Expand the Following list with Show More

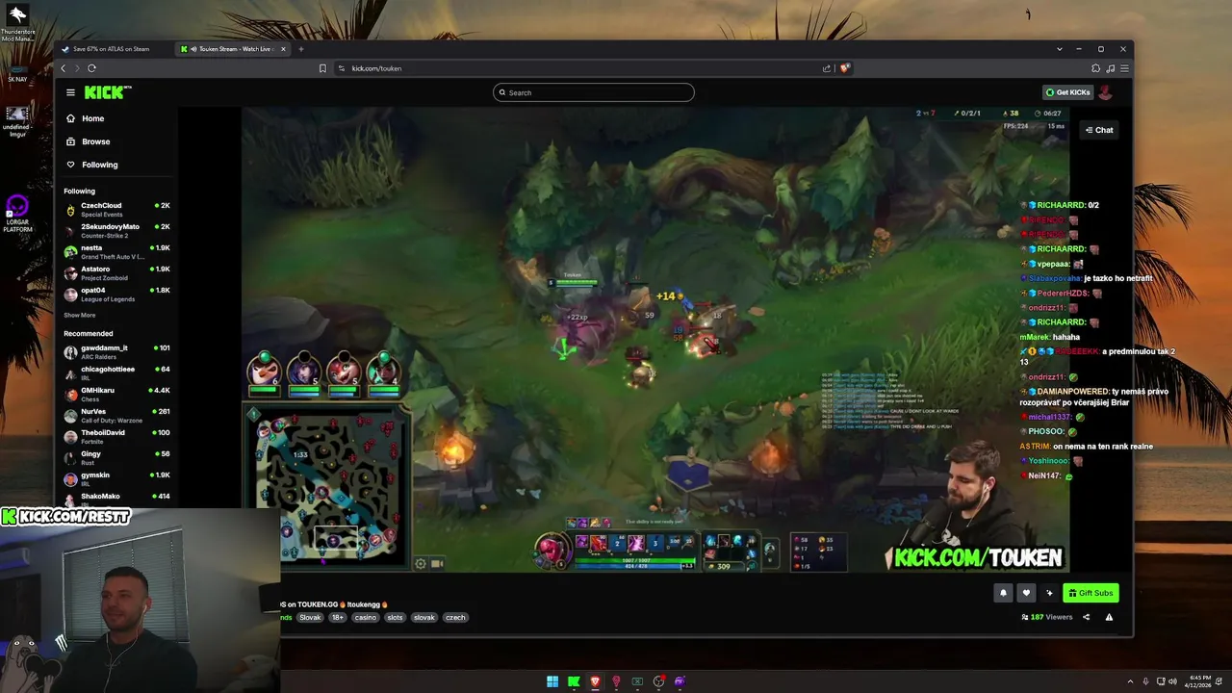click(x=80, y=315)
